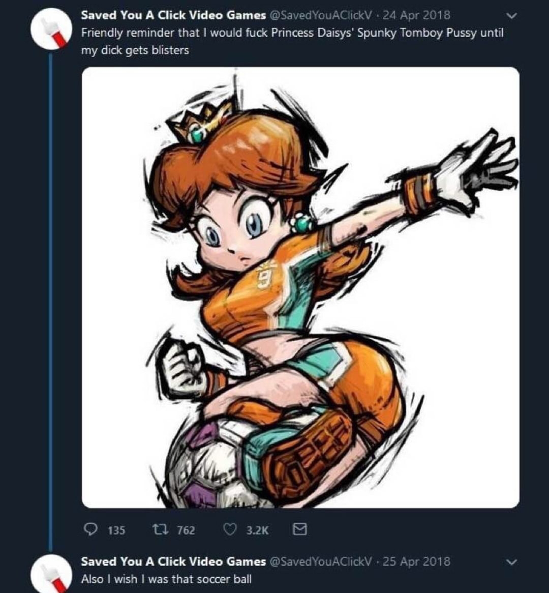The height and width of the screenshot is (593, 549).
Task: Click the reply speech bubble icon
Action: click(x=90, y=530)
